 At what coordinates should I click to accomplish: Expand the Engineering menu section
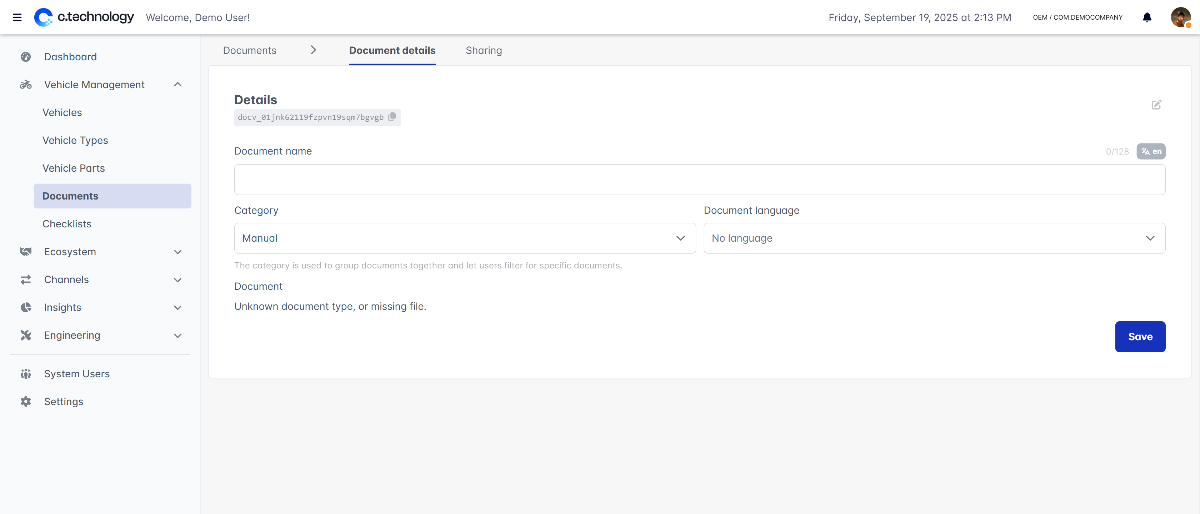tap(177, 335)
